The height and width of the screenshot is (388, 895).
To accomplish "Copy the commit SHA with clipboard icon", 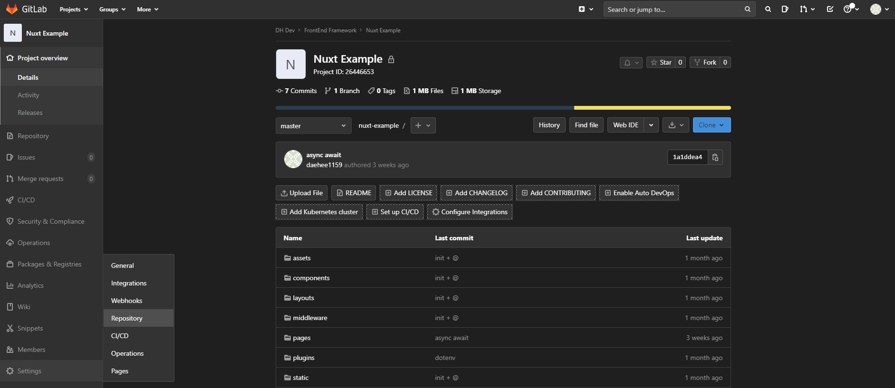I will point(715,157).
